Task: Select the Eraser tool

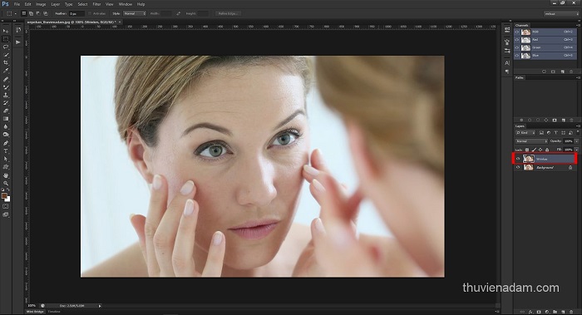Action: [x=6, y=111]
